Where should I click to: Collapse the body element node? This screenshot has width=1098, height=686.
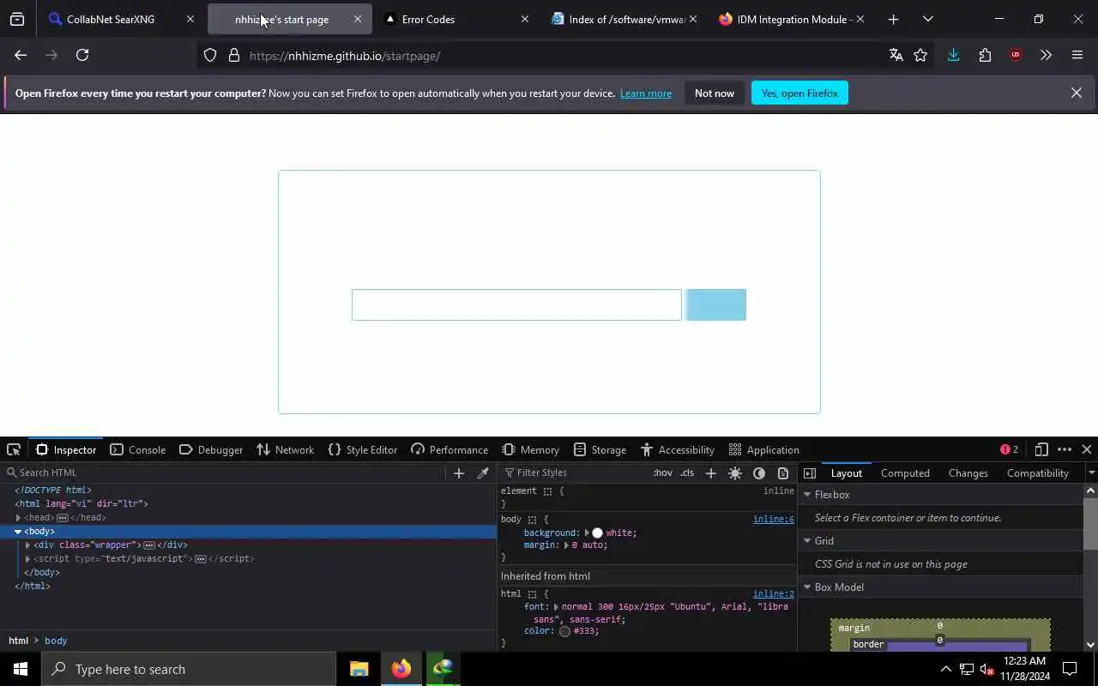tap(18, 532)
